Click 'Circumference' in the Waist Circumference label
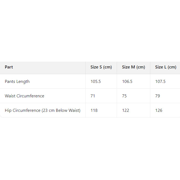The width and height of the screenshot is (180, 180). click(x=30, y=96)
